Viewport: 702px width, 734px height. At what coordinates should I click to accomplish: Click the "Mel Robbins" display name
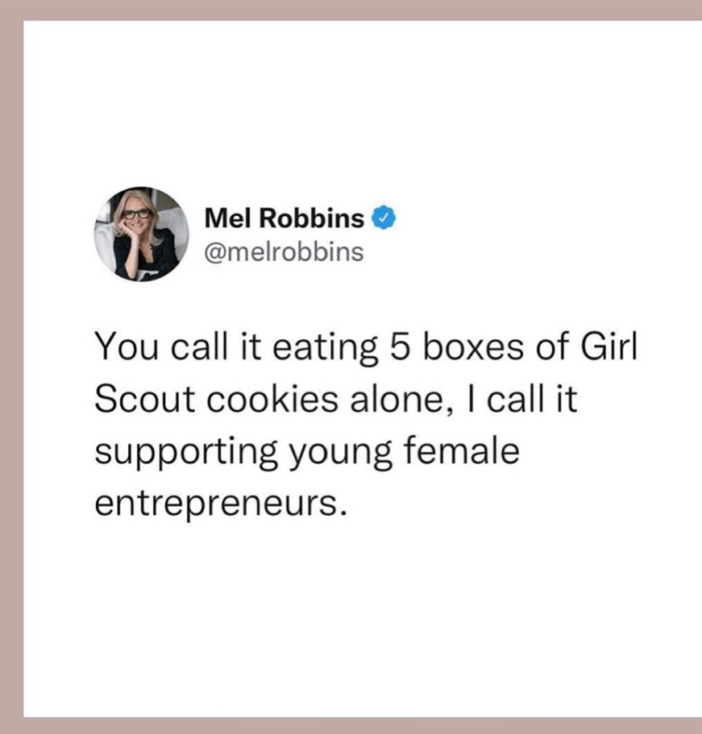pyautogui.click(x=285, y=218)
